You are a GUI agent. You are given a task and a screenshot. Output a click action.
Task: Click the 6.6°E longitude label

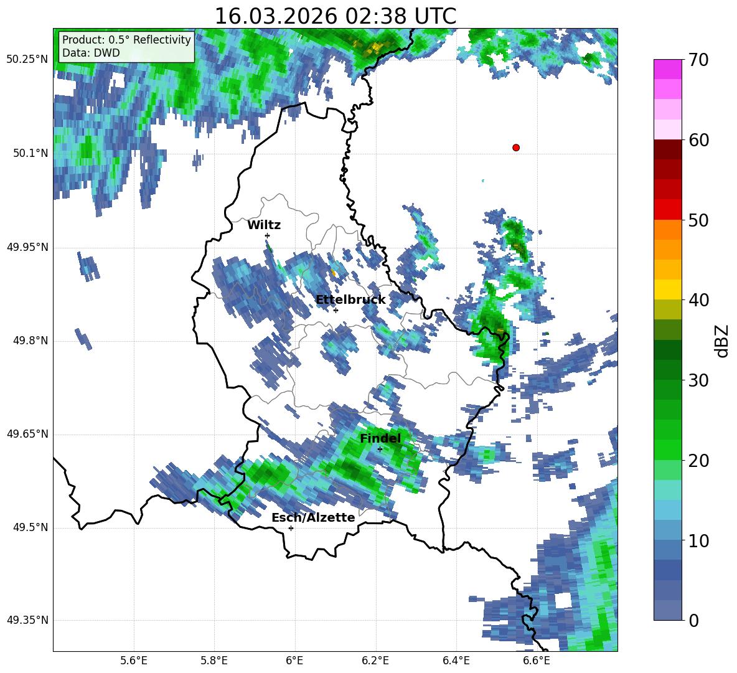coord(537,661)
